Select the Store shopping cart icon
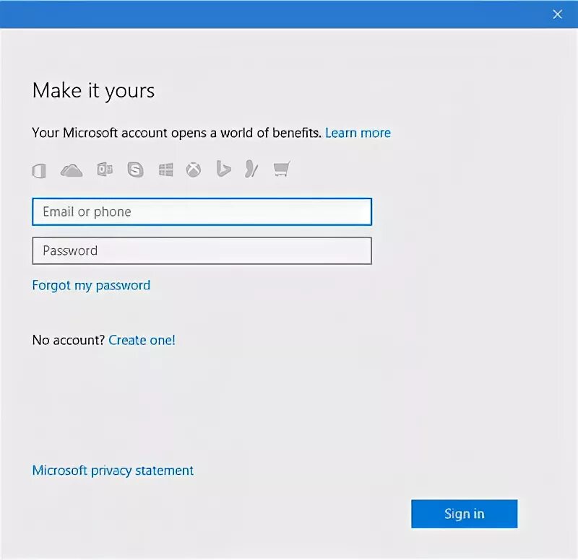The width and height of the screenshot is (578, 560). pyautogui.click(x=282, y=170)
